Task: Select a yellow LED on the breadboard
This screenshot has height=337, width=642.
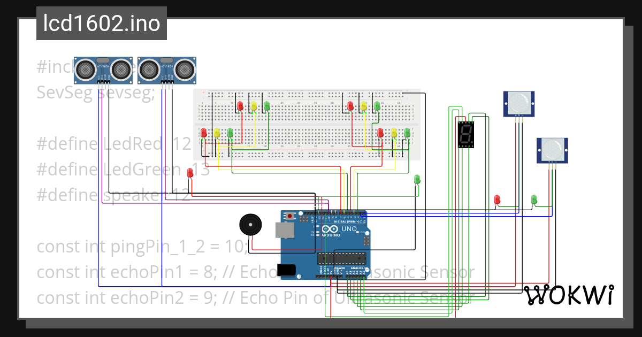Action: coord(253,106)
